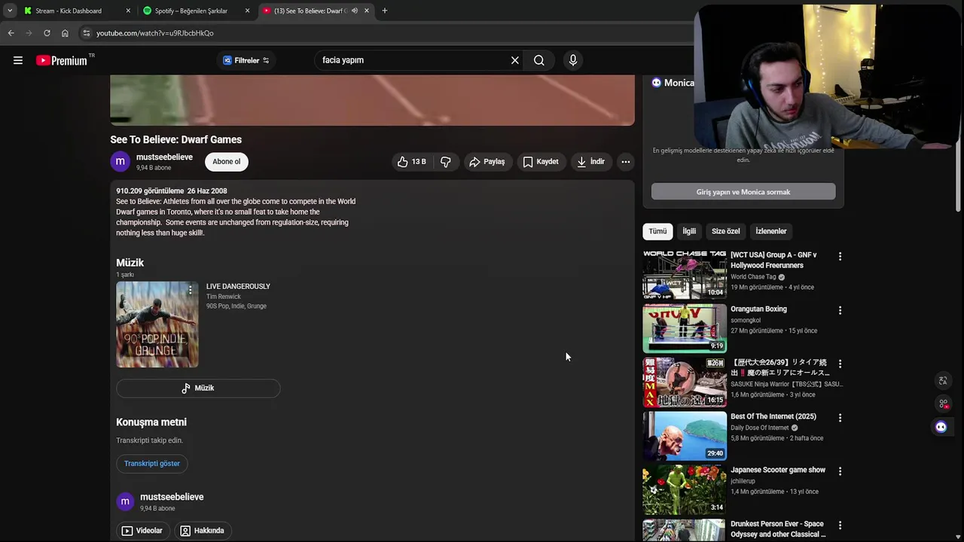Select the Size özel chip
964x542 pixels.
726,231
